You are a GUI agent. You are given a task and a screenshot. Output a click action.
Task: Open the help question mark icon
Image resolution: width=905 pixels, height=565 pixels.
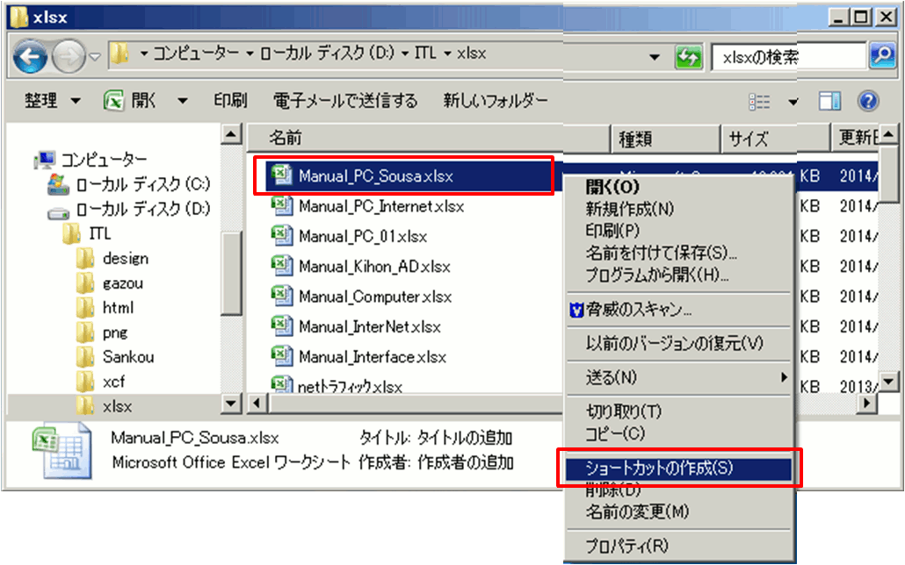click(868, 101)
